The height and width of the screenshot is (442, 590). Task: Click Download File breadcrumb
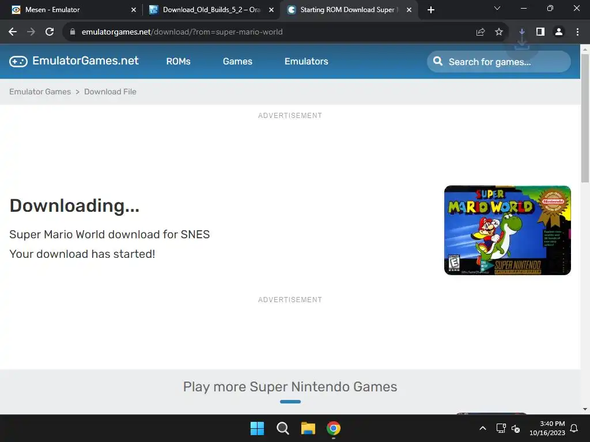pos(110,92)
